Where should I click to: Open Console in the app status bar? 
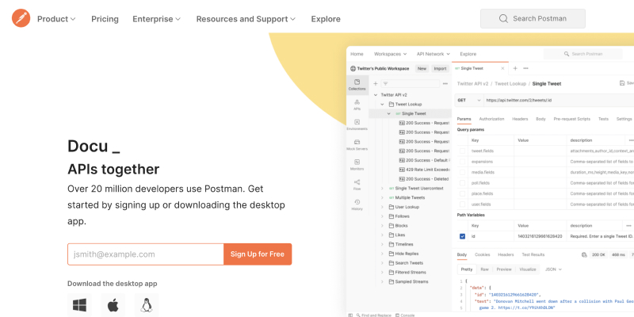click(403, 315)
